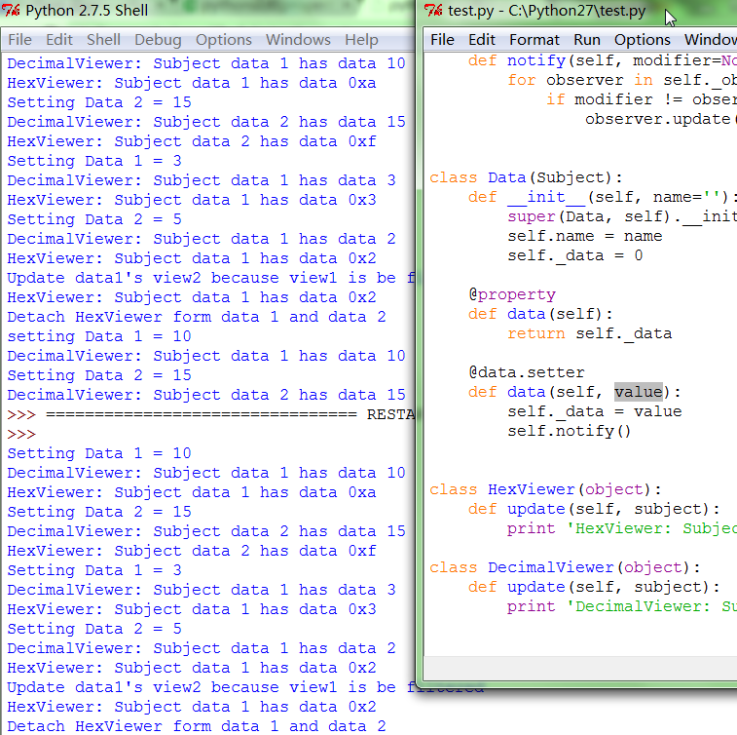737x735 pixels.
Task: Open Edit menu in test.py editor
Action: tap(482, 40)
